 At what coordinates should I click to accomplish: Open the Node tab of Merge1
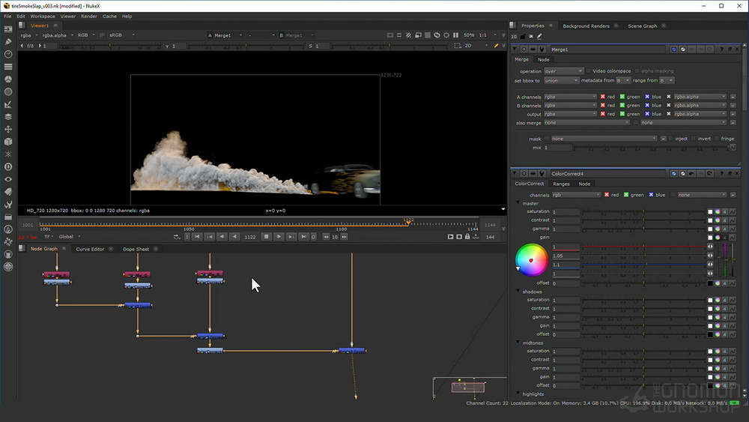click(x=543, y=60)
